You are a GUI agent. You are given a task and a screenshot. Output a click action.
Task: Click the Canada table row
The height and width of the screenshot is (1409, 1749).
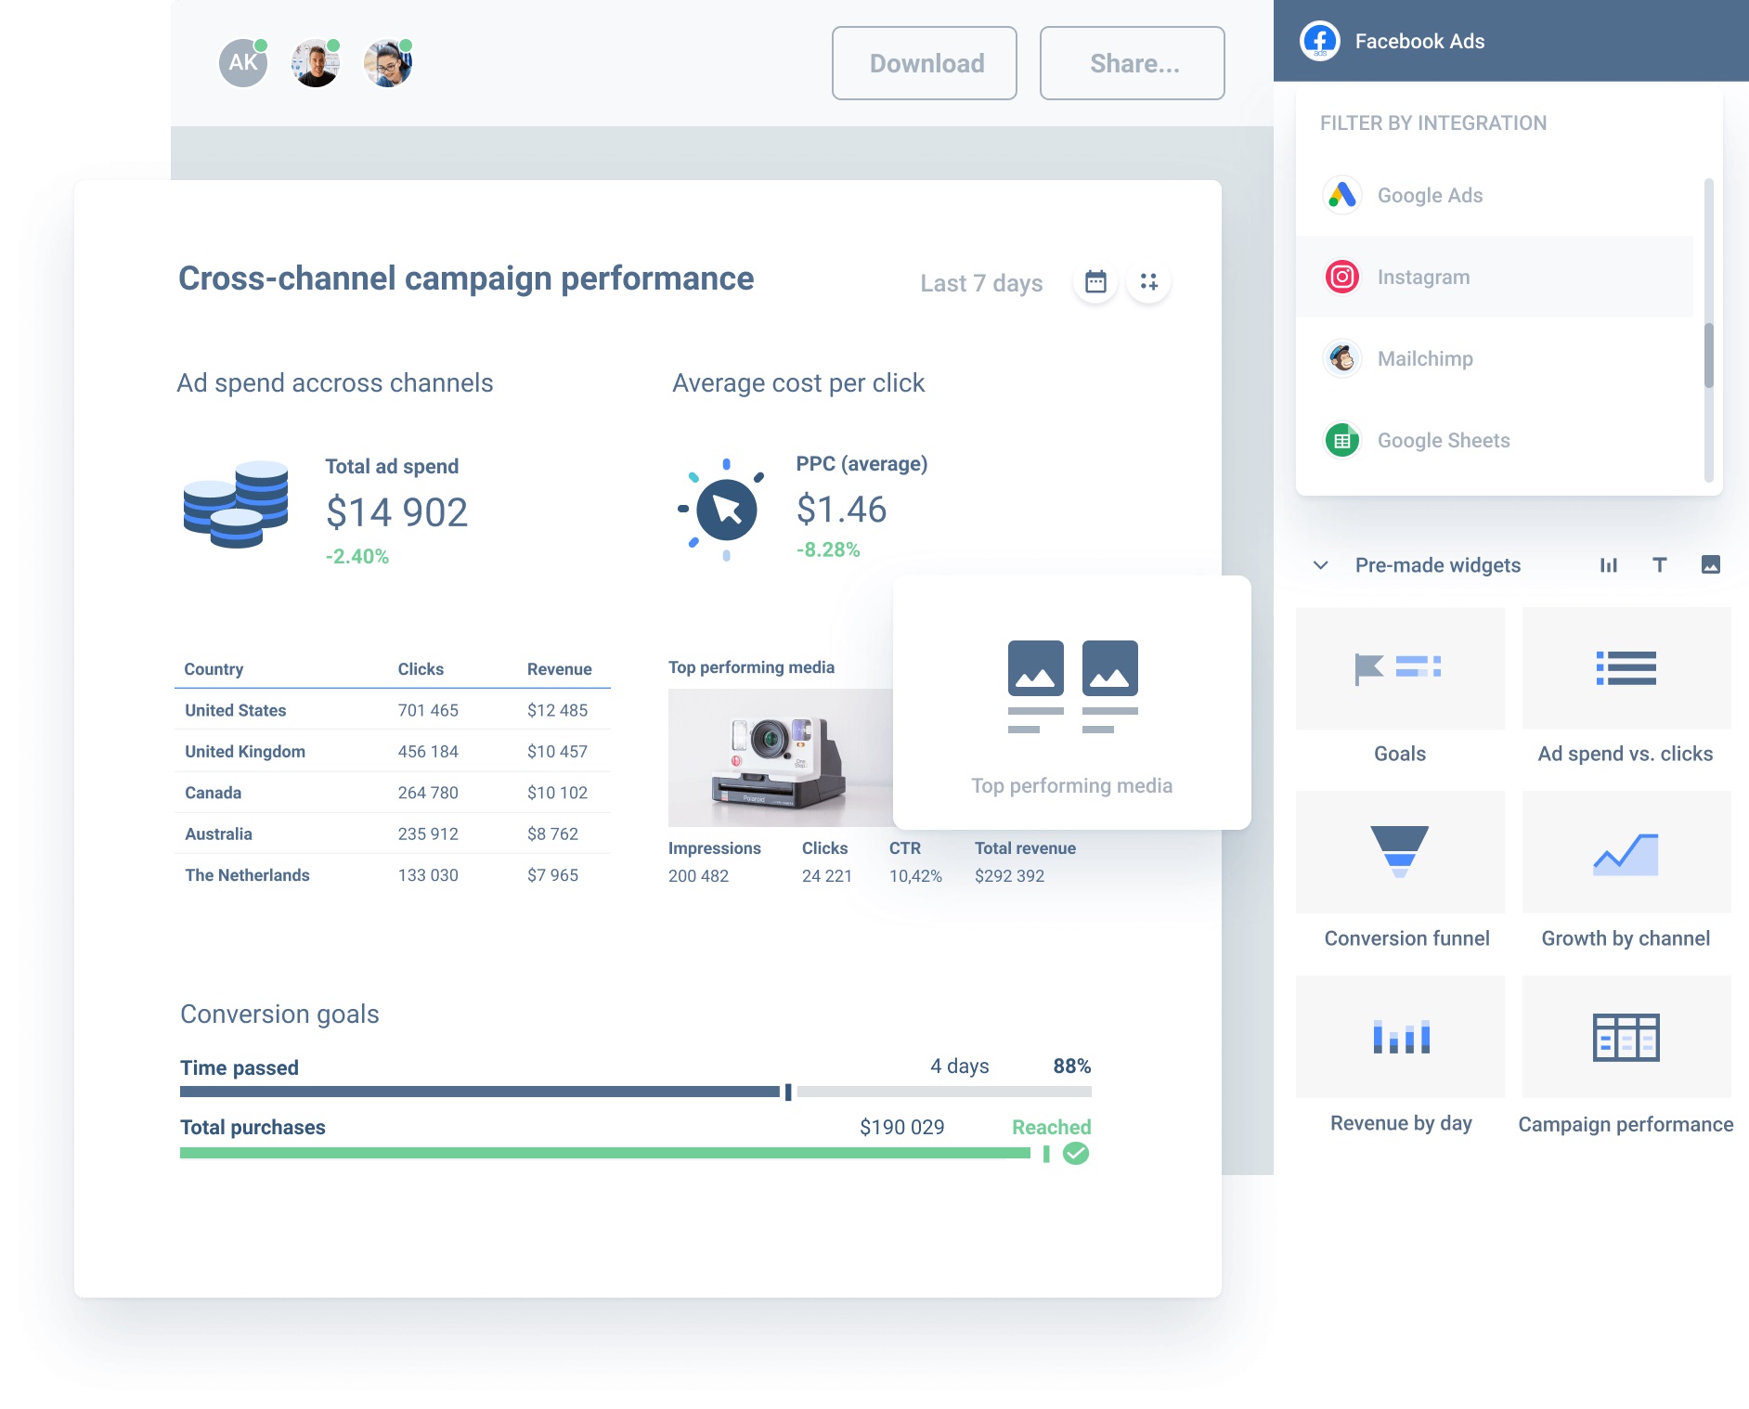(x=393, y=793)
